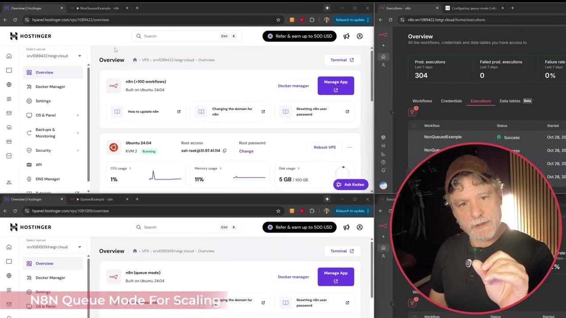The image size is (566, 318).
Task: Select Docker Manager in top Hostinger sidebar
Action: [53, 87]
